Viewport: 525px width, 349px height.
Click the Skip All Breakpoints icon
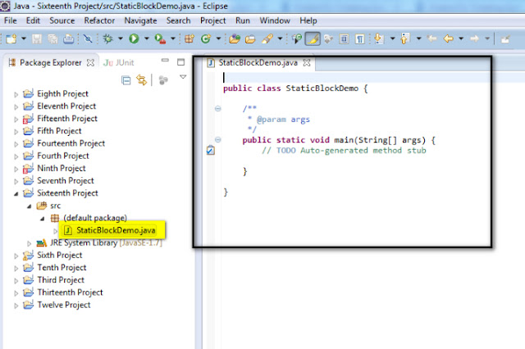pos(88,39)
